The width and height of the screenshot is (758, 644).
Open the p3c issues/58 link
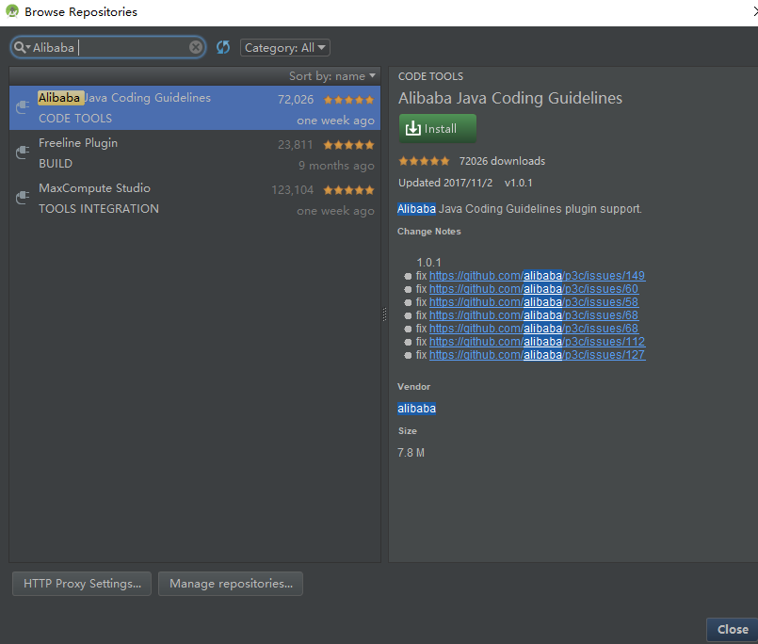click(534, 301)
